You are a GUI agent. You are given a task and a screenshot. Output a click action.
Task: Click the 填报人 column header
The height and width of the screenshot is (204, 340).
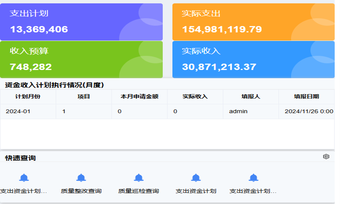[251, 97]
